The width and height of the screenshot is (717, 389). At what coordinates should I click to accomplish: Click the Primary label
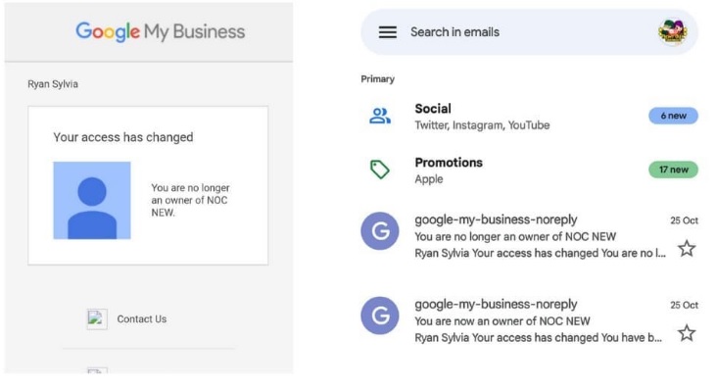click(x=378, y=79)
